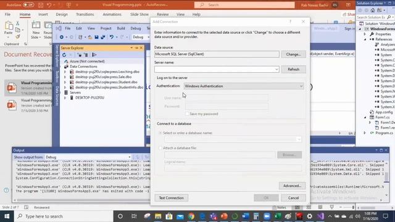
Task: Click Refresh button beside Server name
Action: click(x=294, y=69)
